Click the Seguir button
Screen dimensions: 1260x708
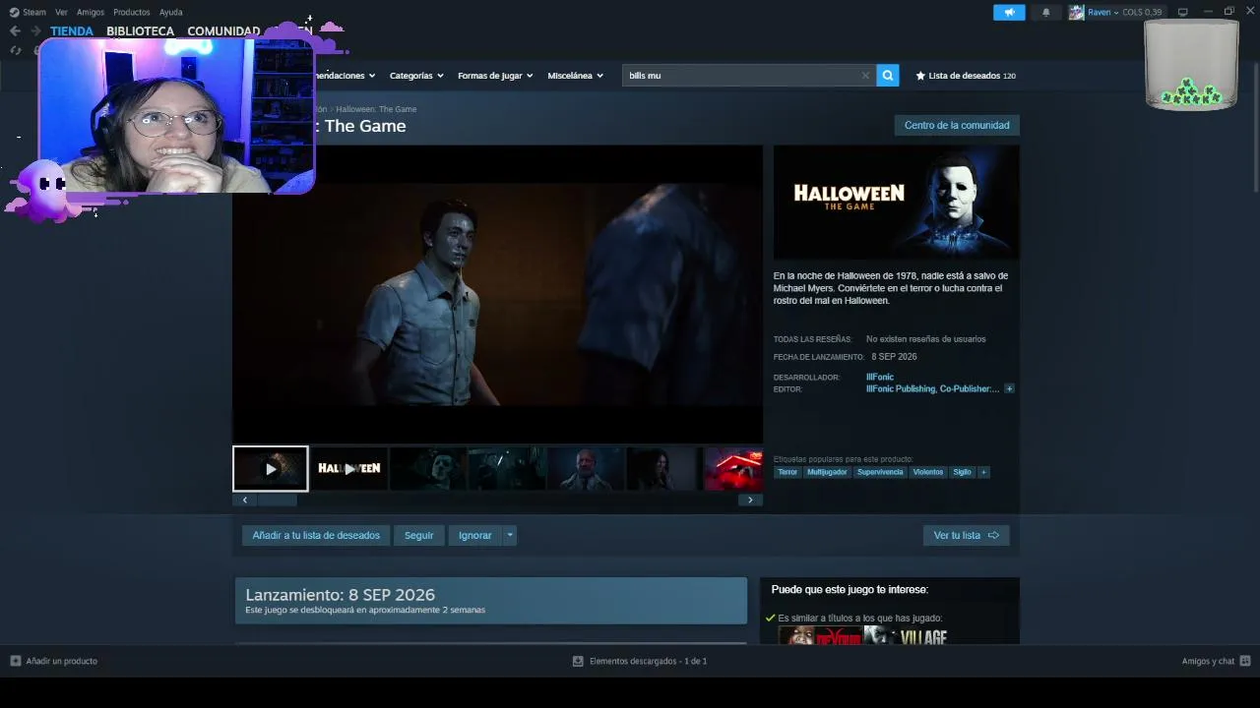(418, 535)
